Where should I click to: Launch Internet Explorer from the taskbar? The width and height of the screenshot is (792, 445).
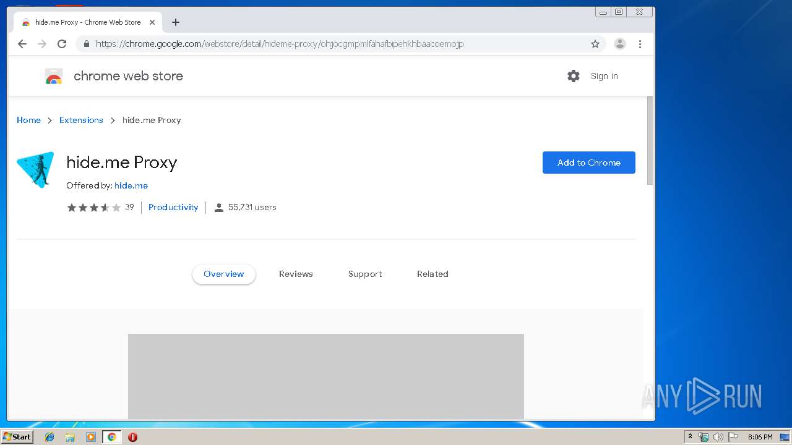pyautogui.click(x=49, y=437)
